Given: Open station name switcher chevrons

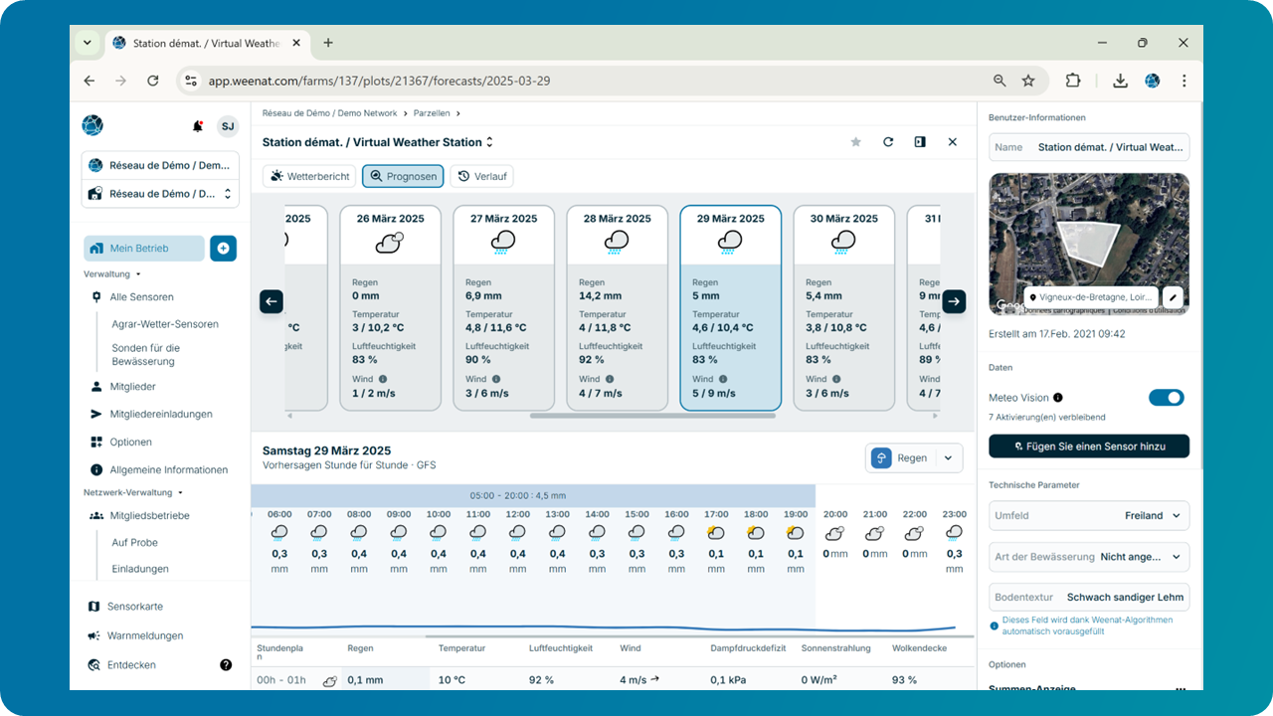Looking at the screenshot, I should point(489,142).
